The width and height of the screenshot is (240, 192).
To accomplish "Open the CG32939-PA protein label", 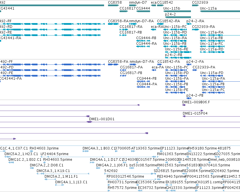I will click(204, 67).
